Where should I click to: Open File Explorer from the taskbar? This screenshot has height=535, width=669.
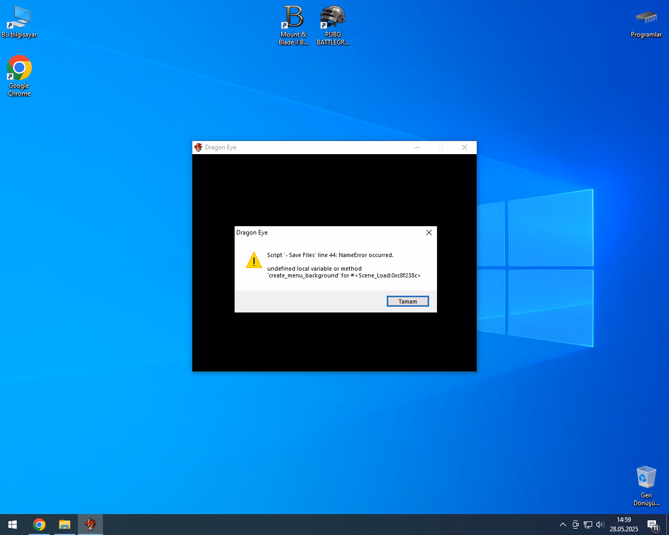64,525
